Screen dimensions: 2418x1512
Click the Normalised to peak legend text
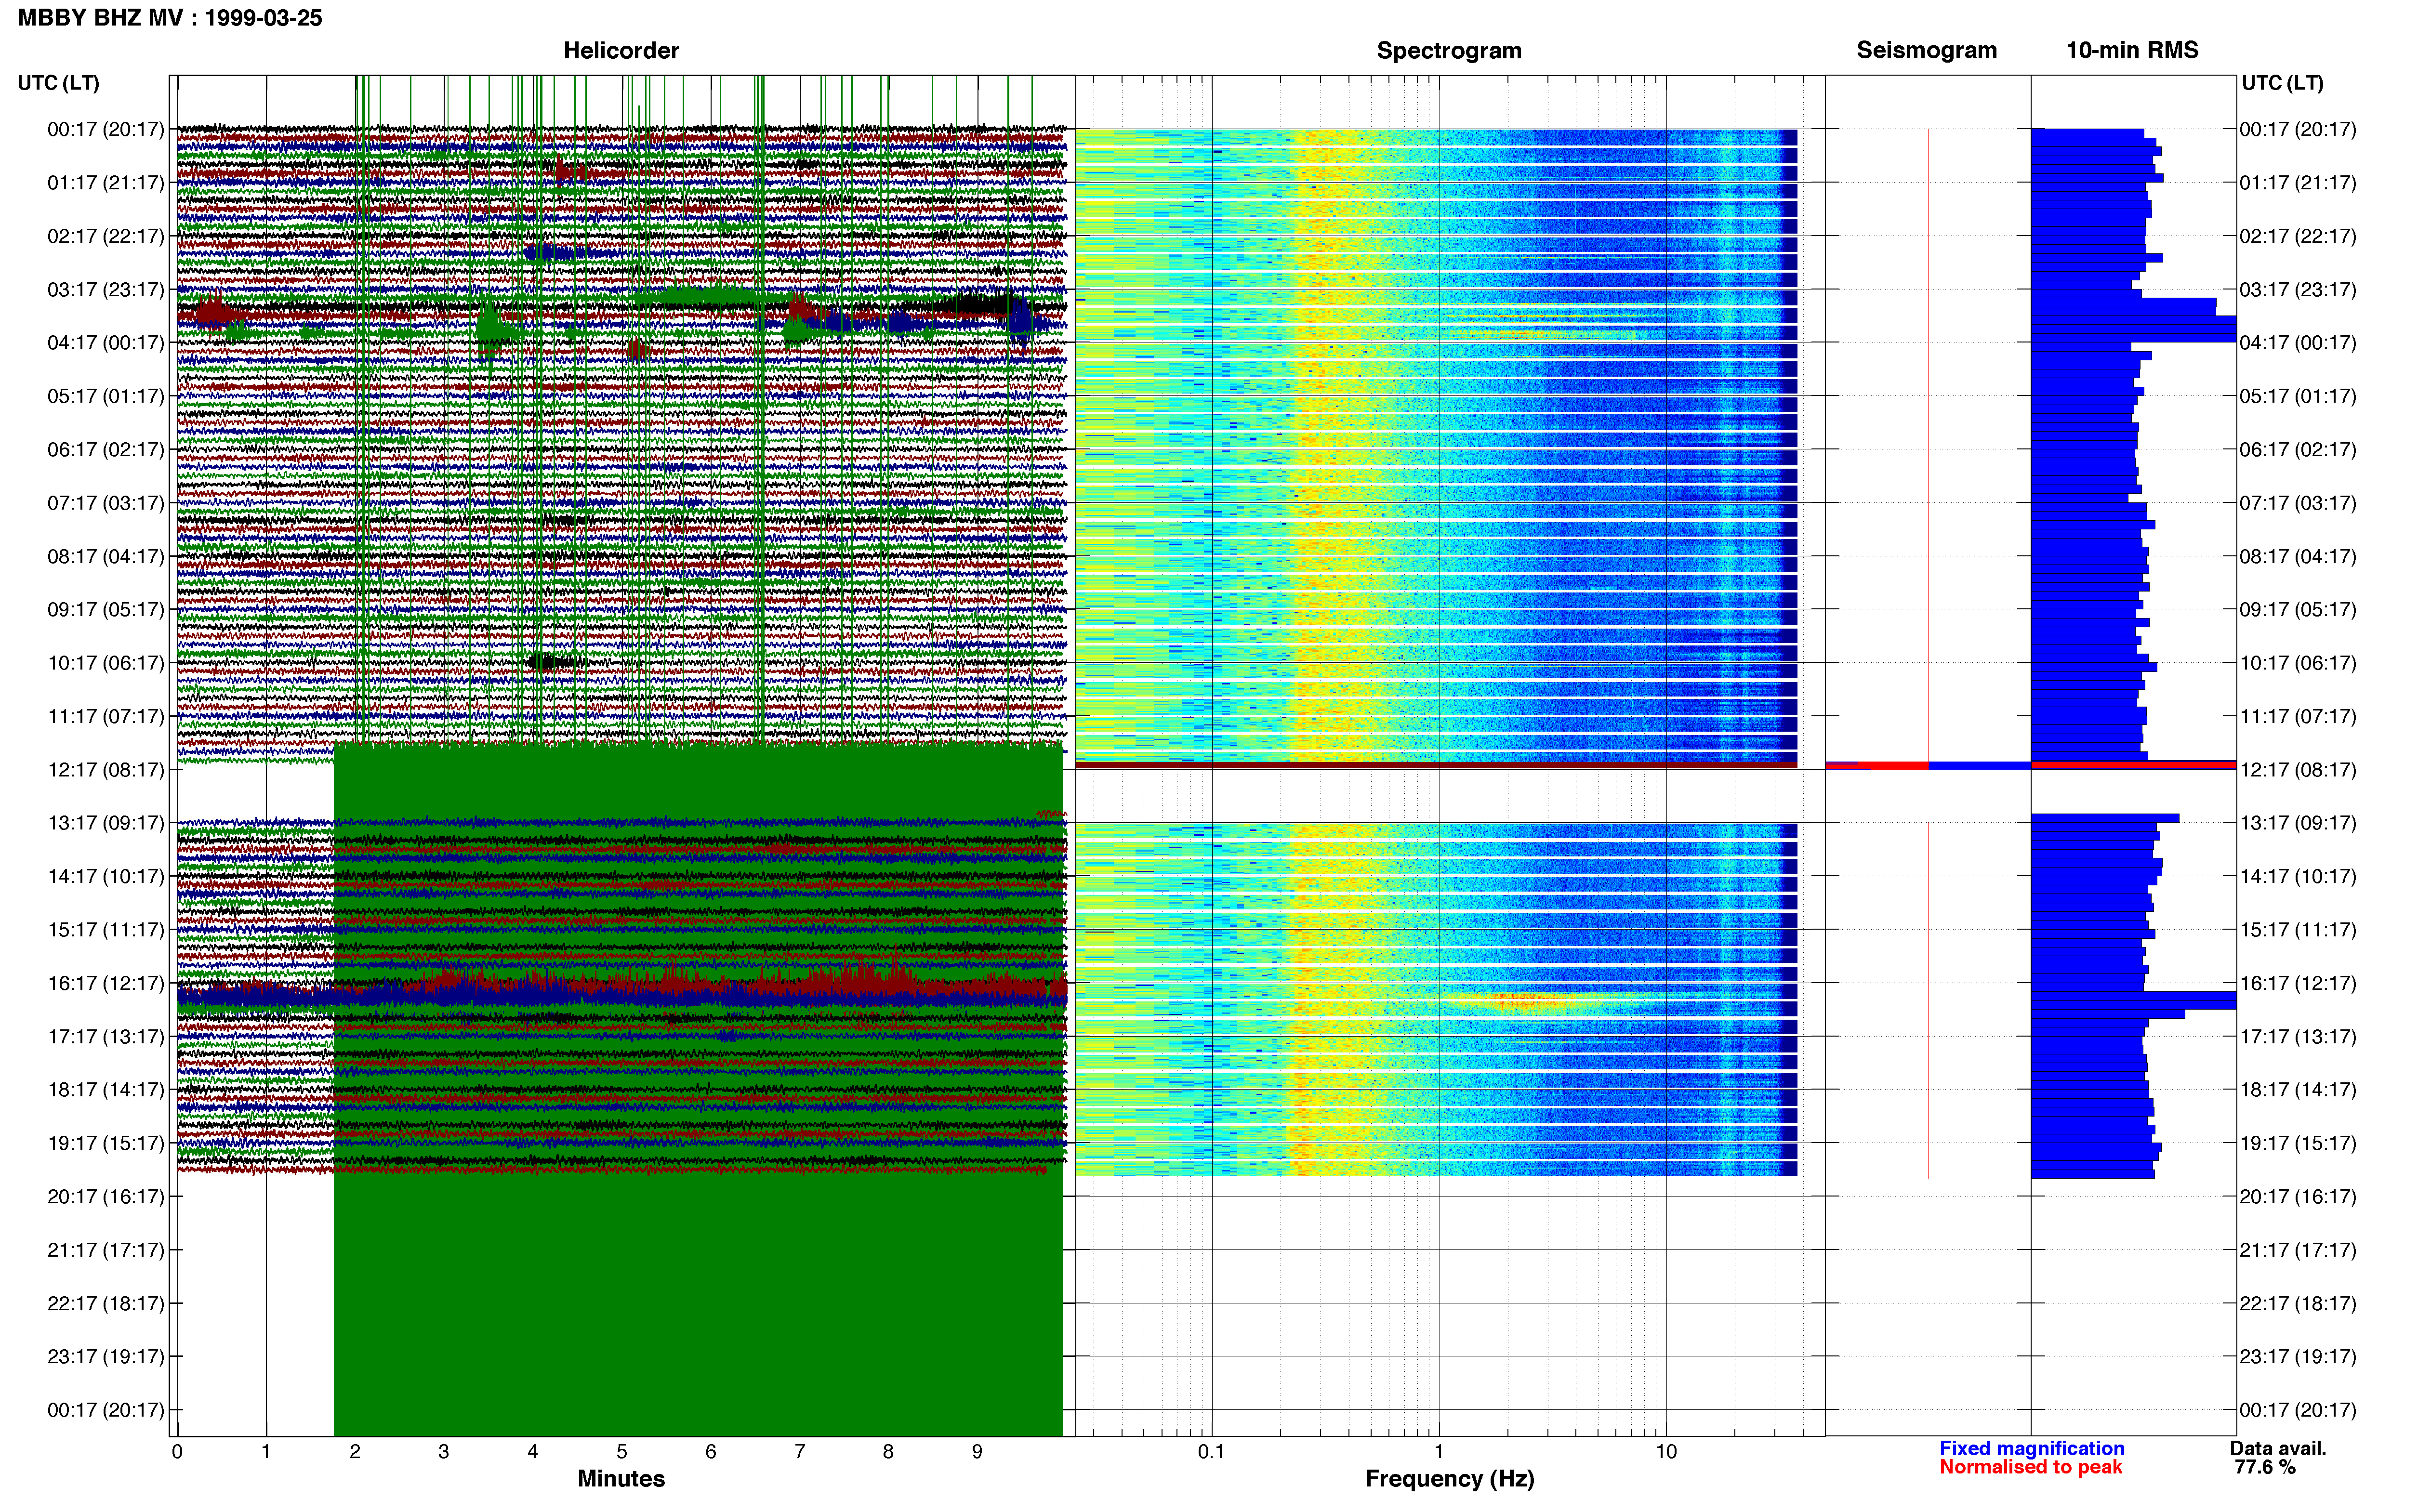(x=2030, y=1467)
